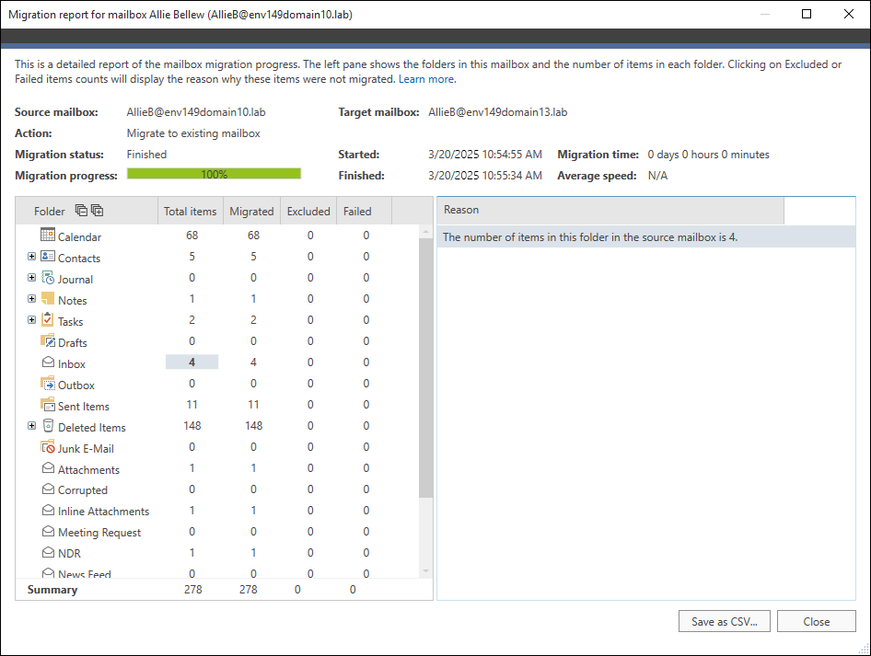The height and width of the screenshot is (656, 871).
Task: Click the expand all folders icon
Action: (x=97, y=211)
